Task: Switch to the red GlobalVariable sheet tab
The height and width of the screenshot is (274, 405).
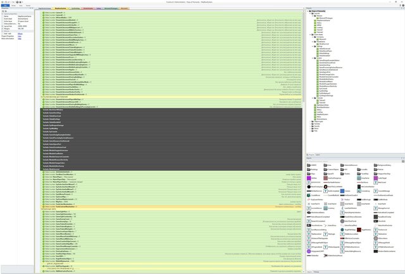Action: click(88, 8)
